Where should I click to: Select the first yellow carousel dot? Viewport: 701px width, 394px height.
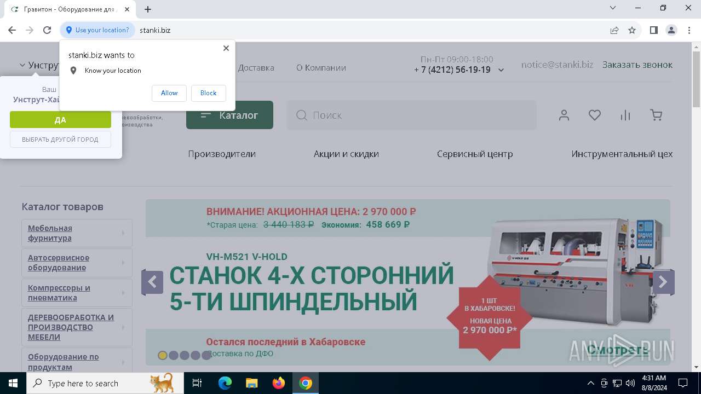(163, 355)
